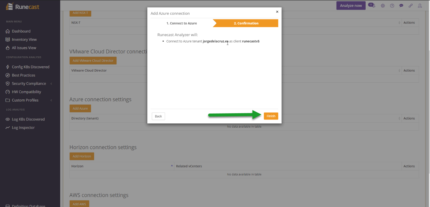The height and width of the screenshot is (207, 430).
Task: Click the Back button in the dialog
Action: tap(158, 116)
